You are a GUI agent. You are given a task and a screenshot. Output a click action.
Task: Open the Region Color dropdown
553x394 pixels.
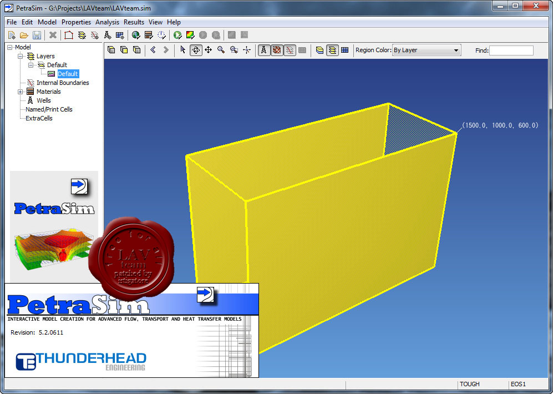click(x=427, y=50)
